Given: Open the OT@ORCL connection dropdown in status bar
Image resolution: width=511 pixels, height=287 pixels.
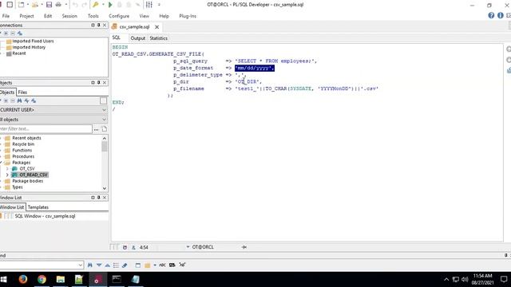Looking at the screenshot, I should (x=188, y=247).
